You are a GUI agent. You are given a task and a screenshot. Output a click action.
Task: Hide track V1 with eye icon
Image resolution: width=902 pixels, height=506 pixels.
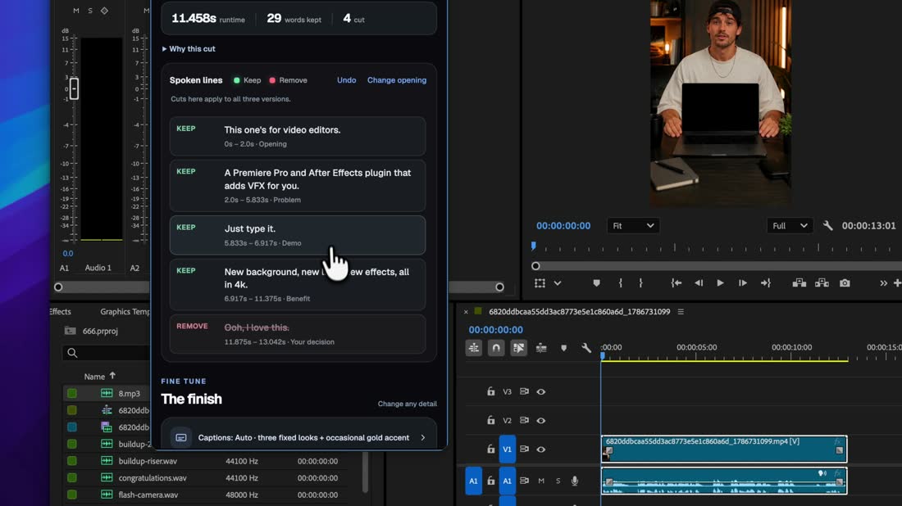click(x=540, y=450)
